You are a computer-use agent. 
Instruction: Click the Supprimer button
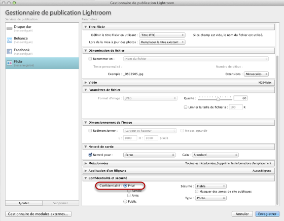(x=60, y=203)
